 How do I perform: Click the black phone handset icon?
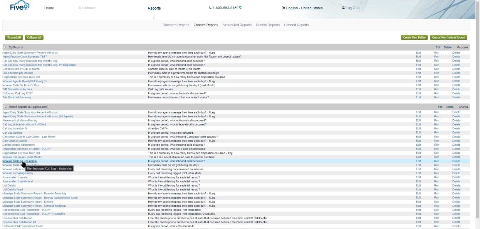tap(210, 8)
